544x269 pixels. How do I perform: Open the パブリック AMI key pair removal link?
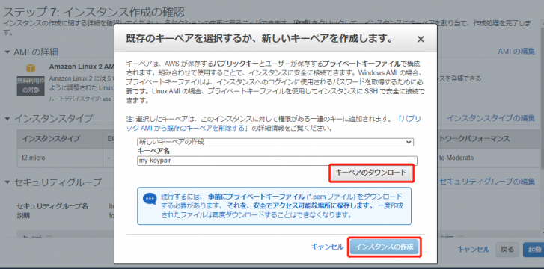(x=273, y=123)
